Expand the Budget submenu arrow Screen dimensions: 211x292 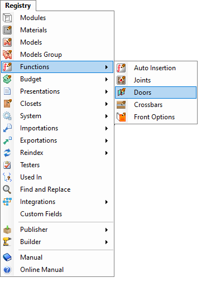point(107,79)
